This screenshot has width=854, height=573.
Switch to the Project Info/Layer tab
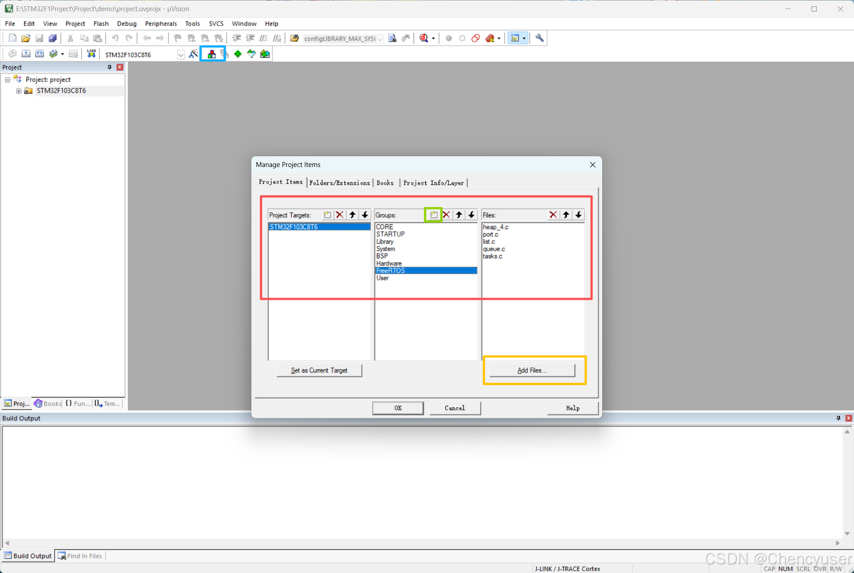[x=434, y=183]
